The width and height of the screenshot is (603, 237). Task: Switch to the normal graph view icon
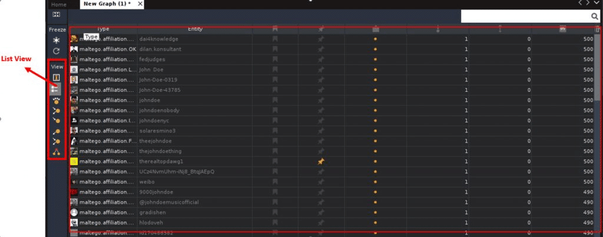coord(56,78)
